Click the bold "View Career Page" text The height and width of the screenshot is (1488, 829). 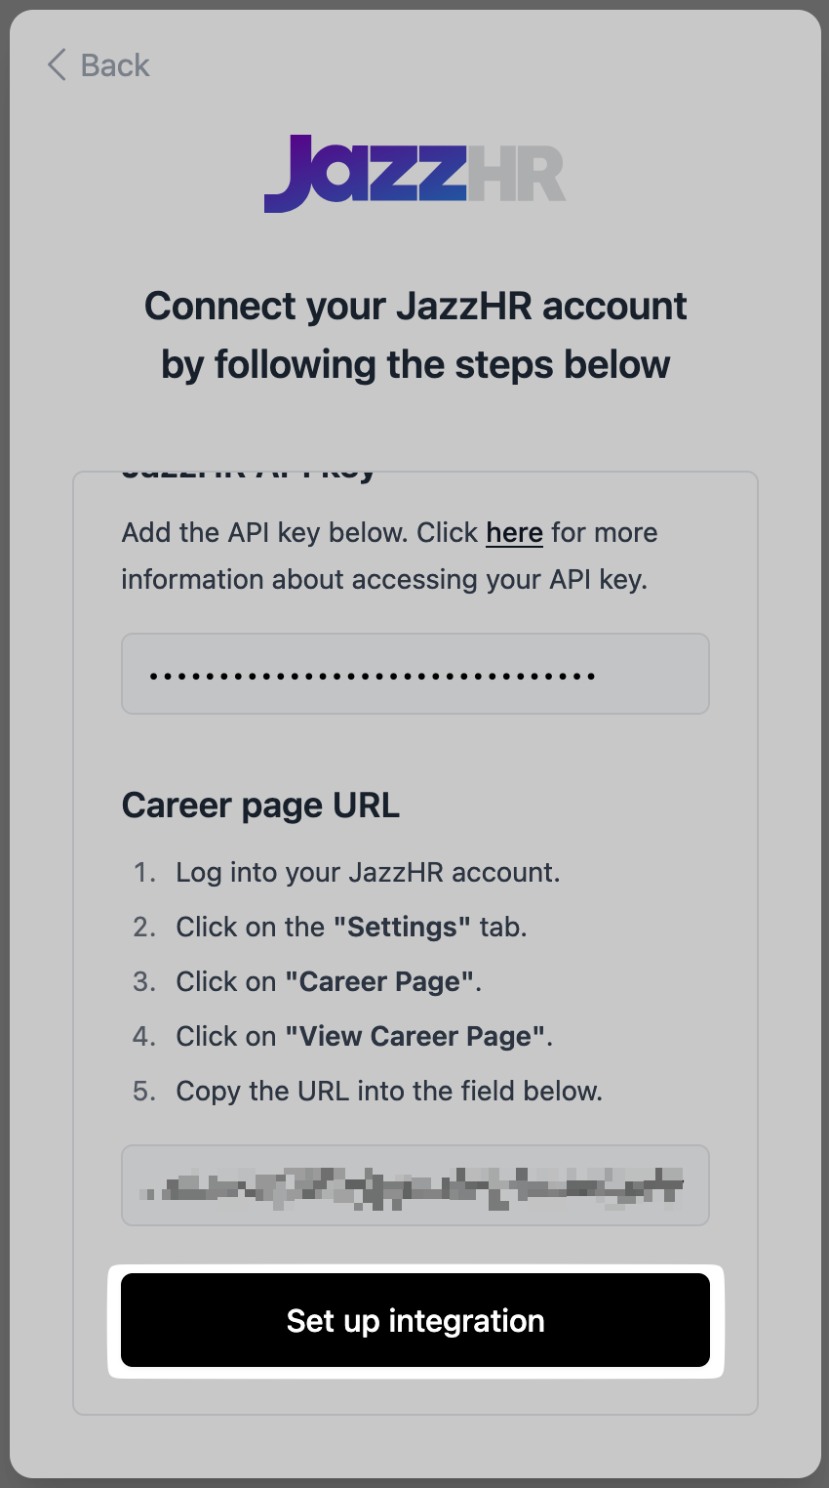click(414, 1036)
